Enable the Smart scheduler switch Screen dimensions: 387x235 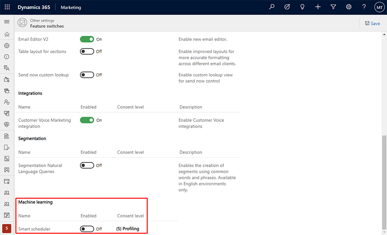point(87,229)
